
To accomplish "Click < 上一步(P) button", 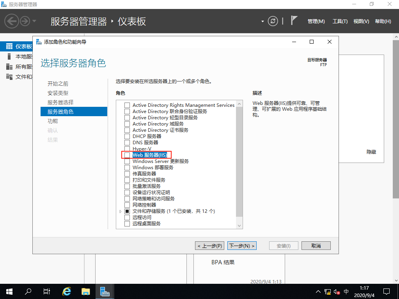I will tap(210, 246).
